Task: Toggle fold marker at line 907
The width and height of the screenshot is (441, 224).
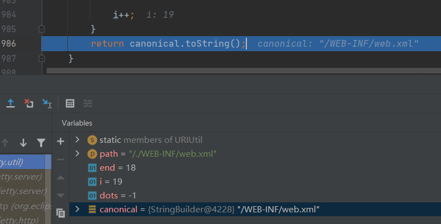Action: (42, 58)
